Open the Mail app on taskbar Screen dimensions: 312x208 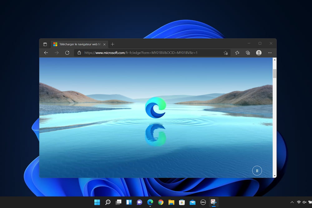pos(193,202)
